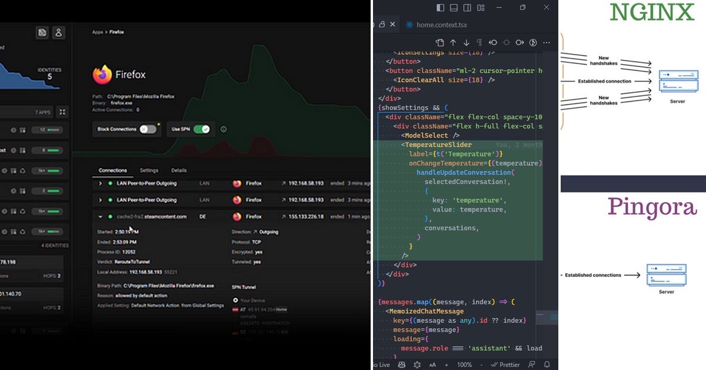The height and width of the screenshot is (370, 706).
Task: Click Apps breadcrumb link
Action: coord(97,32)
